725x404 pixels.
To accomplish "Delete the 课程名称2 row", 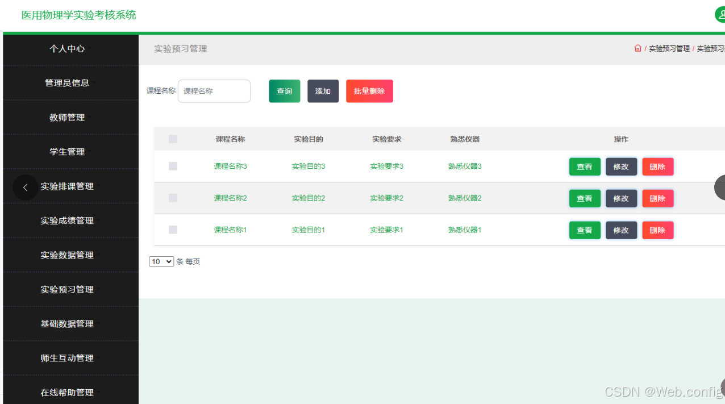I will pos(657,198).
